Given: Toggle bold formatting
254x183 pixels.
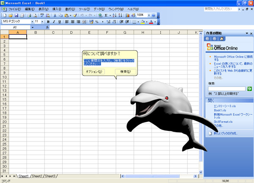Looking at the screenshot, I should pyautogui.click(x=48, y=22).
